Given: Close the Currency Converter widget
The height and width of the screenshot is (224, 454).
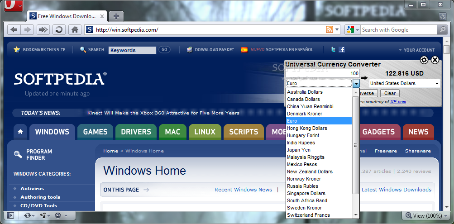Looking at the screenshot, I should pos(435,60).
